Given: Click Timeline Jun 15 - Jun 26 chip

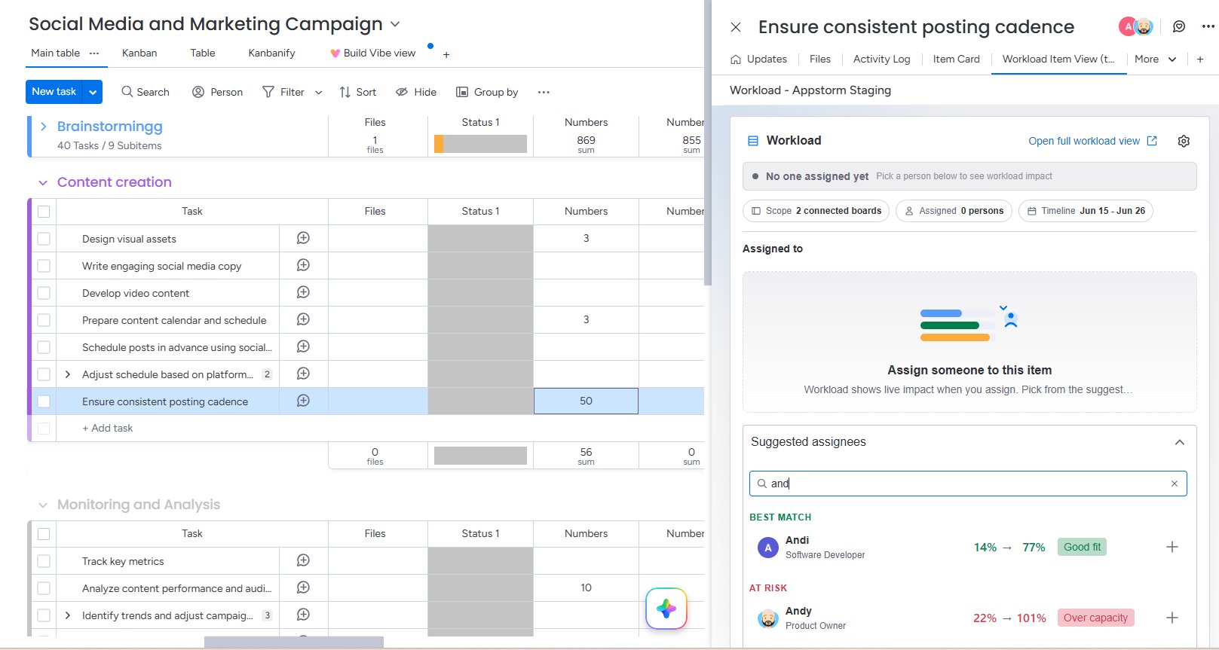Looking at the screenshot, I should (x=1086, y=211).
